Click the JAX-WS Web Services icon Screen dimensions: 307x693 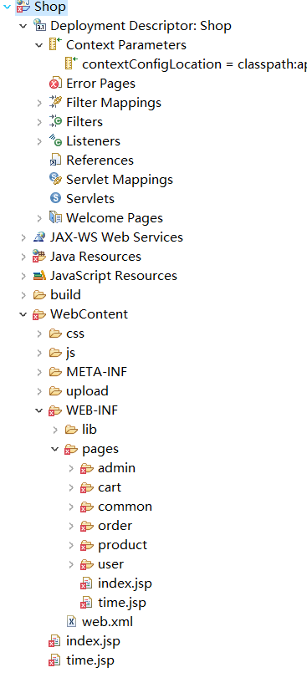pos(39,237)
